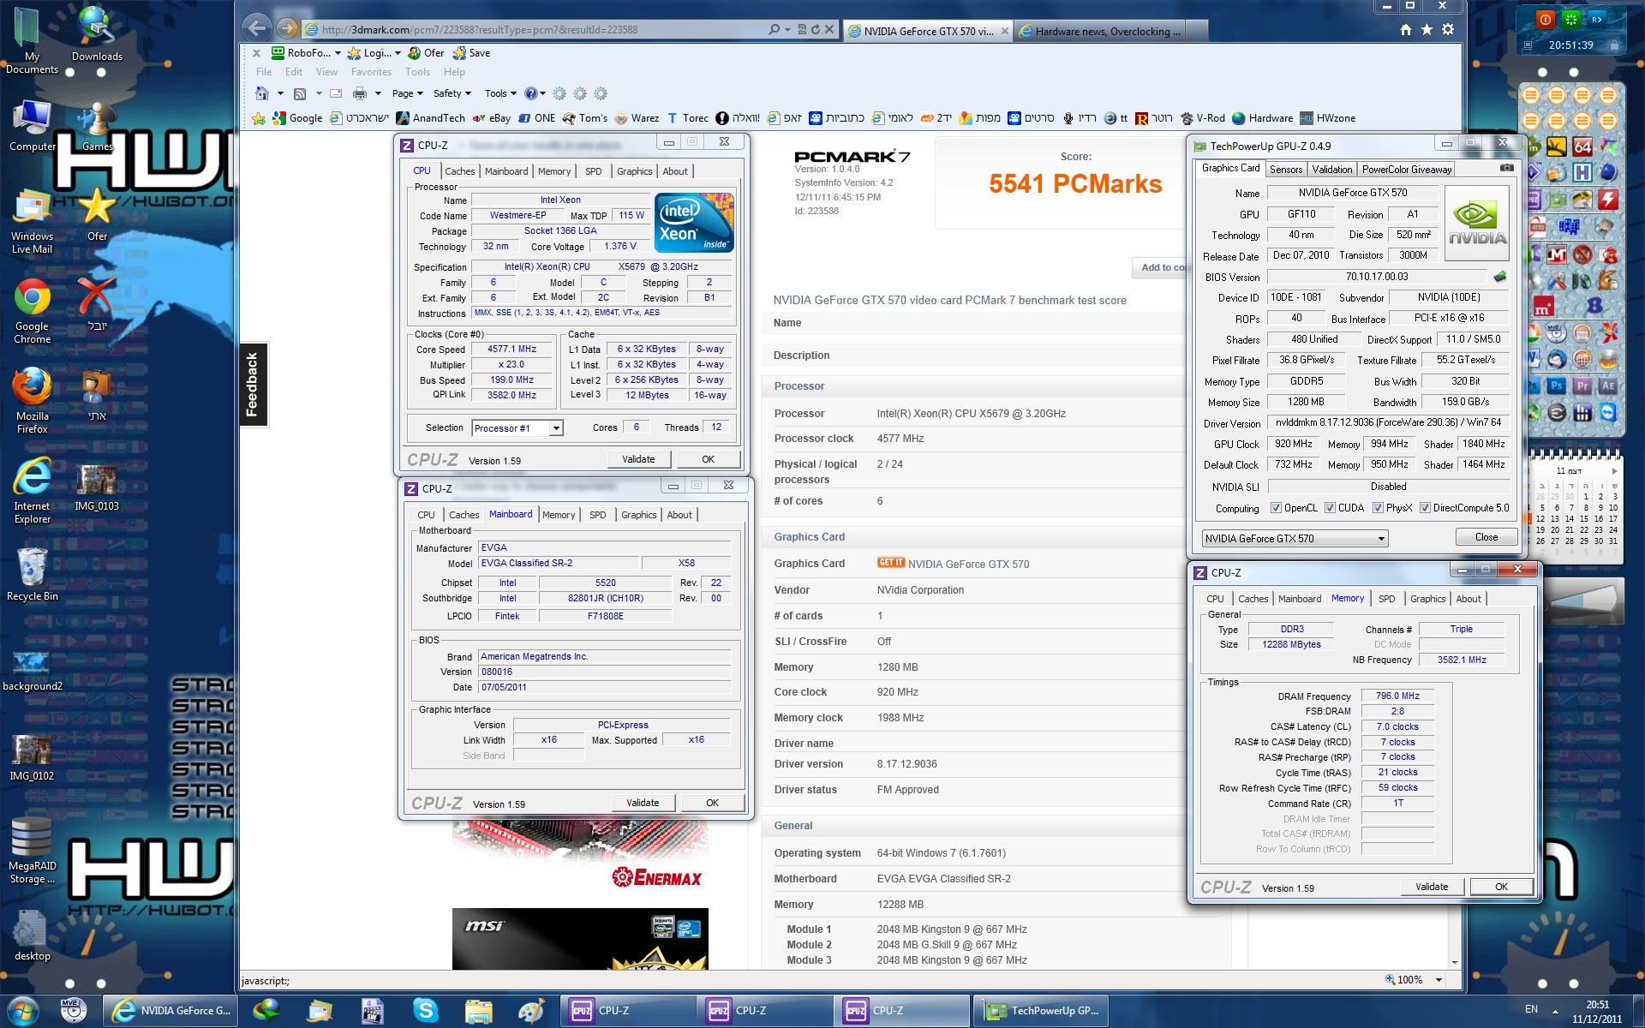Click GET IT badge next to GTX 570
Screen dimensions: 1645x1028
[891, 563]
